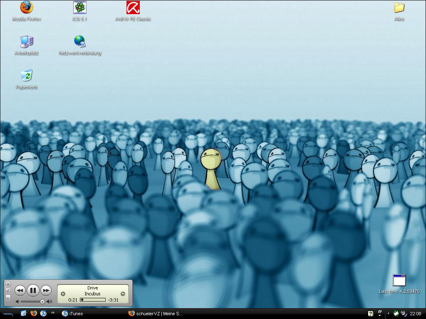Click the artist name Incubus in iTunes display
Viewport: 426px width, 319px height.
tap(93, 294)
